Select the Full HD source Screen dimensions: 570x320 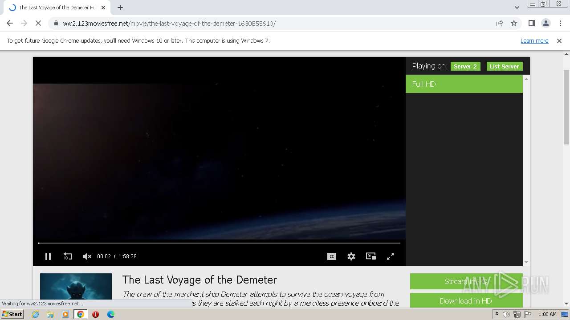click(464, 84)
